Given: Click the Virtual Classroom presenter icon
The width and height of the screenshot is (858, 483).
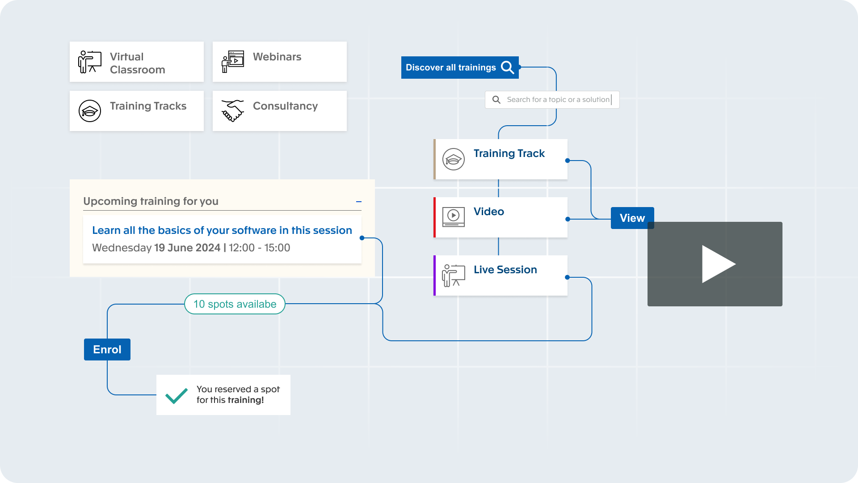Looking at the screenshot, I should 89,62.
